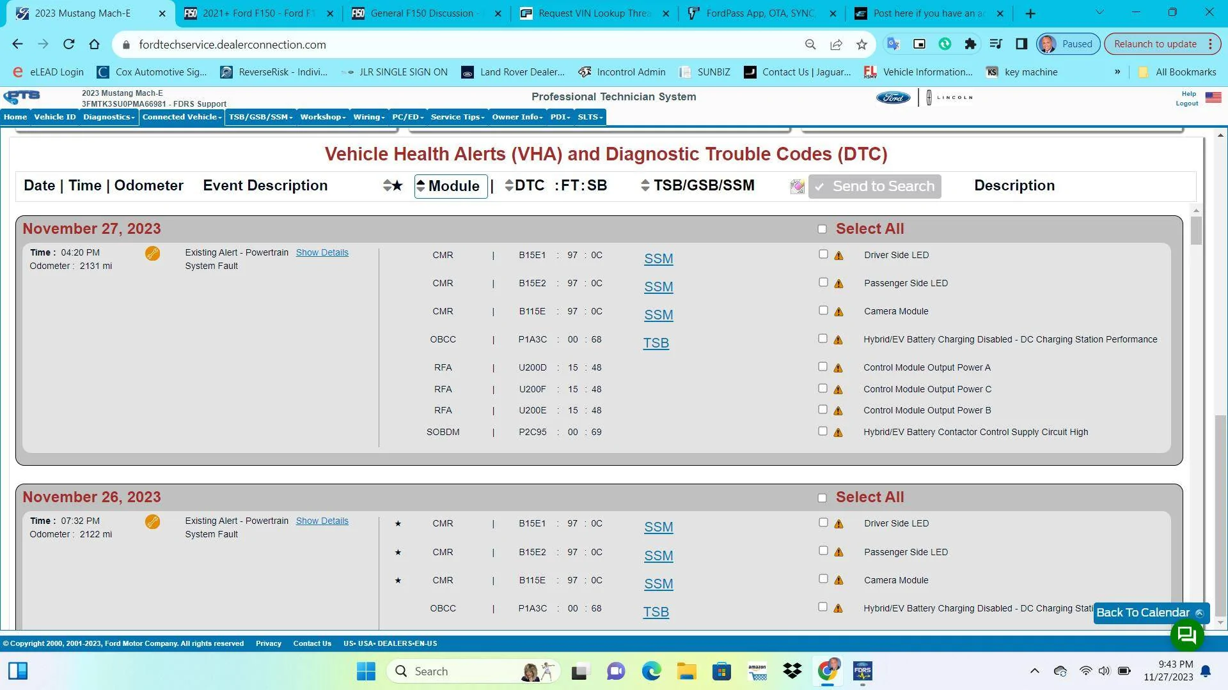Click the PTS logo in header
This screenshot has height=690, width=1228.
pyautogui.click(x=22, y=97)
